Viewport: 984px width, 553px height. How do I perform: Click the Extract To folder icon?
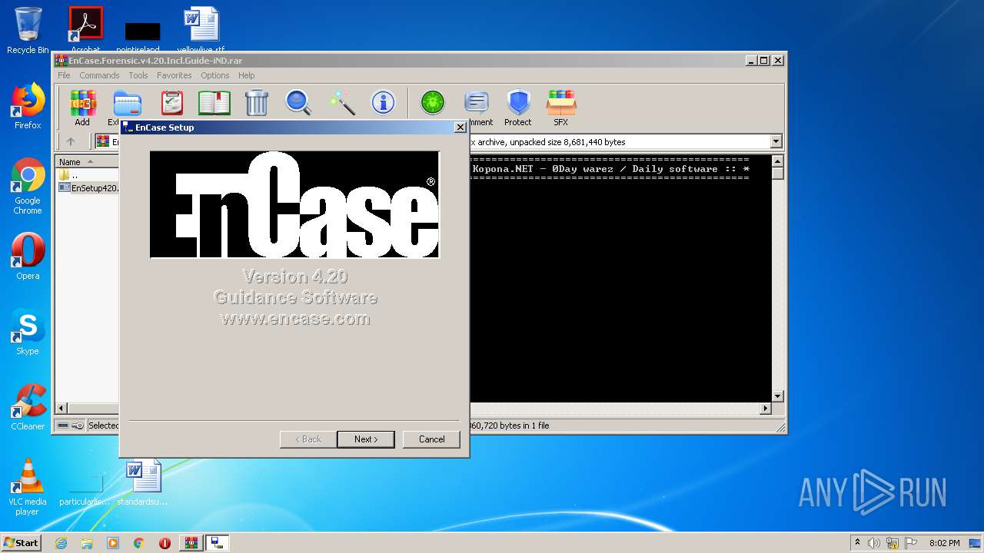point(127,102)
